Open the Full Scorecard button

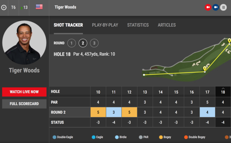tap(24, 104)
